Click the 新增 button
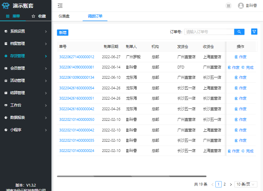This screenshot has width=263, height=191. [x=63, y=33]
